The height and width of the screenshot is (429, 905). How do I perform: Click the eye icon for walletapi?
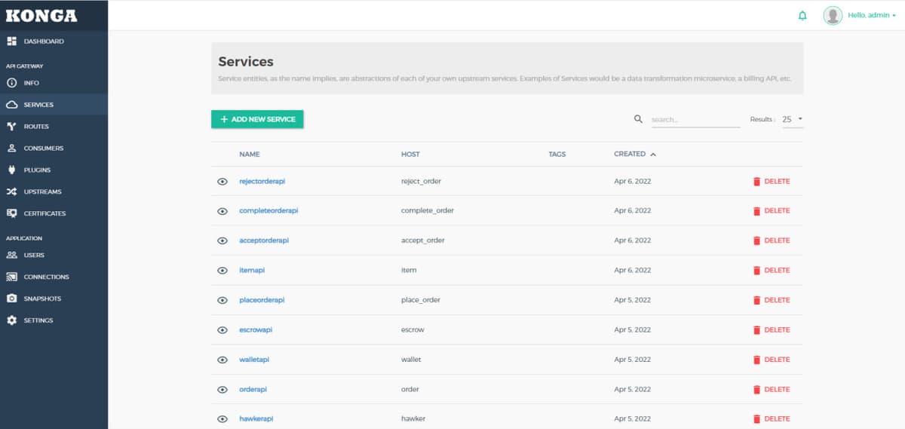tap(222, 360)
